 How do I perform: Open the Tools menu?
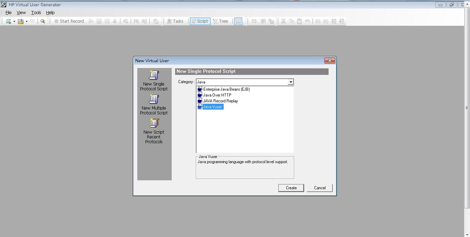click(36, 13)
